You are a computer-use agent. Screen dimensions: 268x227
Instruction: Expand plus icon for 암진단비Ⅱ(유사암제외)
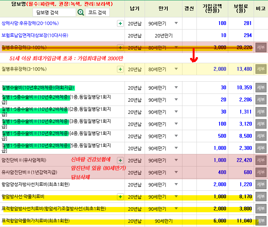(x=120, y=160)
